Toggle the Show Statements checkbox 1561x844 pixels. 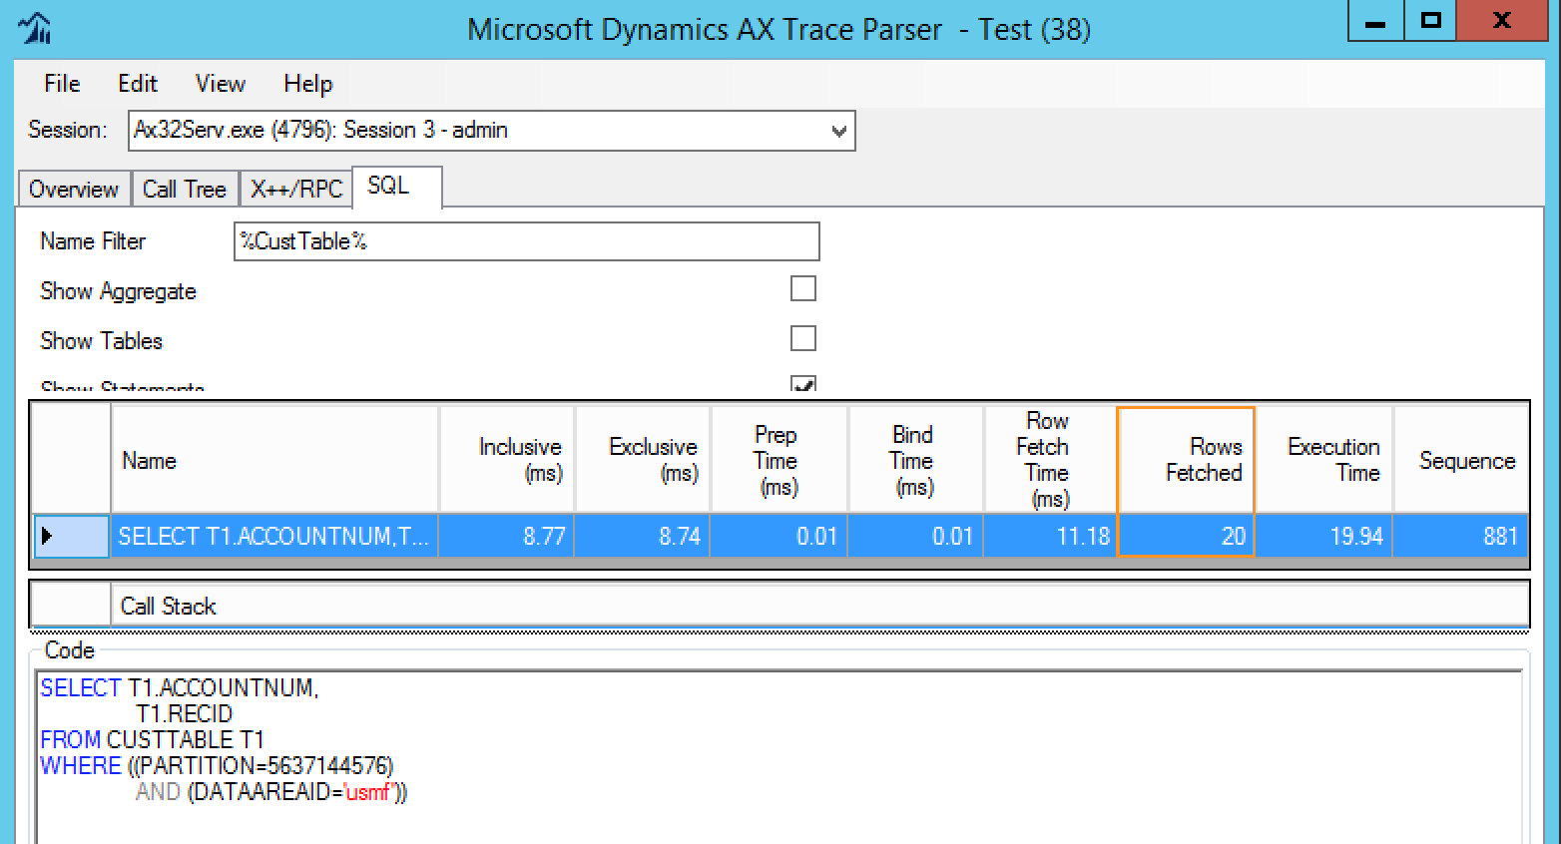coord(803,383)
